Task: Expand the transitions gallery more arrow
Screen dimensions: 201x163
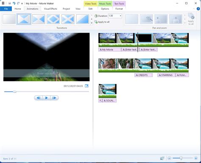Action: [x=92, y=23]
